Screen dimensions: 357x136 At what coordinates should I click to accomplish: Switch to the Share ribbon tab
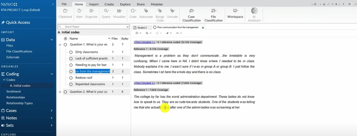coord(141,4)
